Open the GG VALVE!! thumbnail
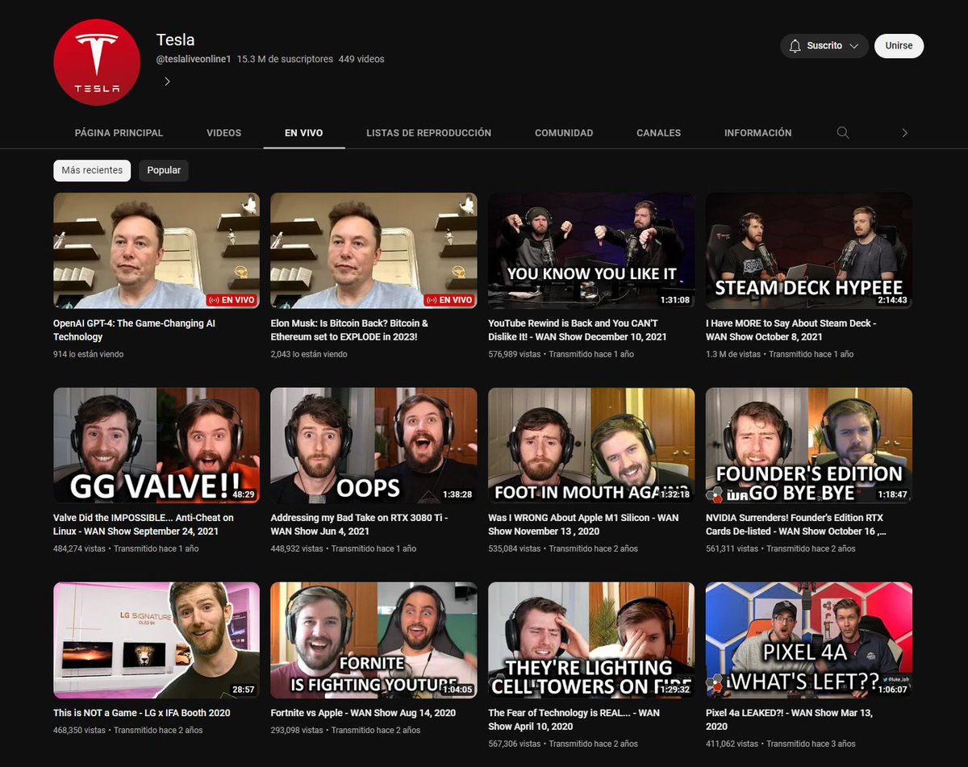 pos(156,445)
